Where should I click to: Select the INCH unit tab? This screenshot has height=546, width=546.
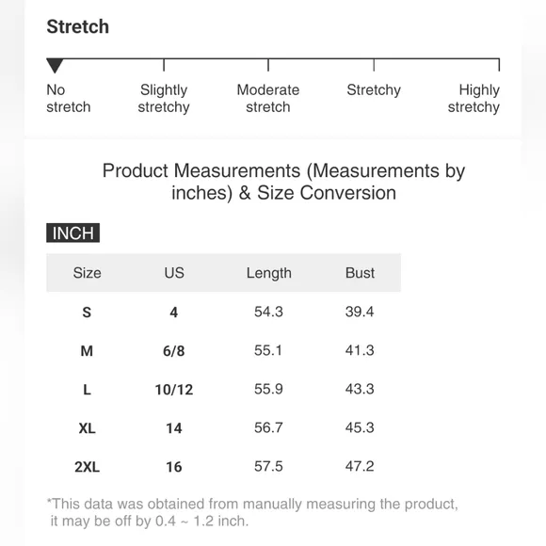[x=72, y=233]
